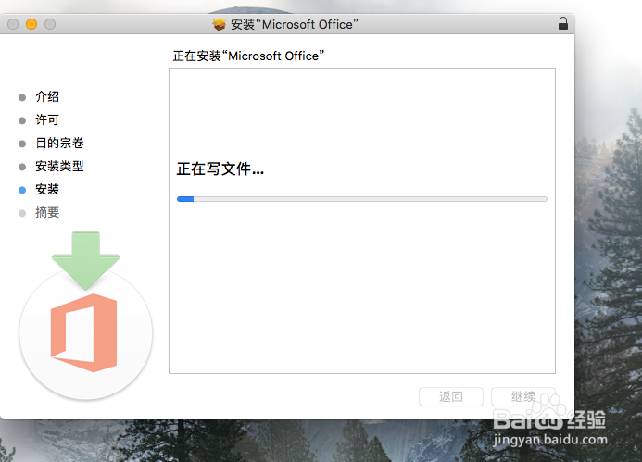
Task: Click the blue bullet beside 安装 step
Action: coord(22,190)
